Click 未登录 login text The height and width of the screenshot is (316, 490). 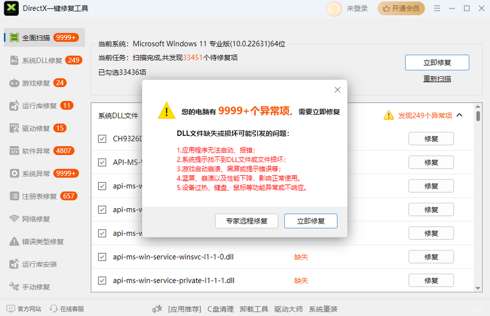click(x=357, y=8)
